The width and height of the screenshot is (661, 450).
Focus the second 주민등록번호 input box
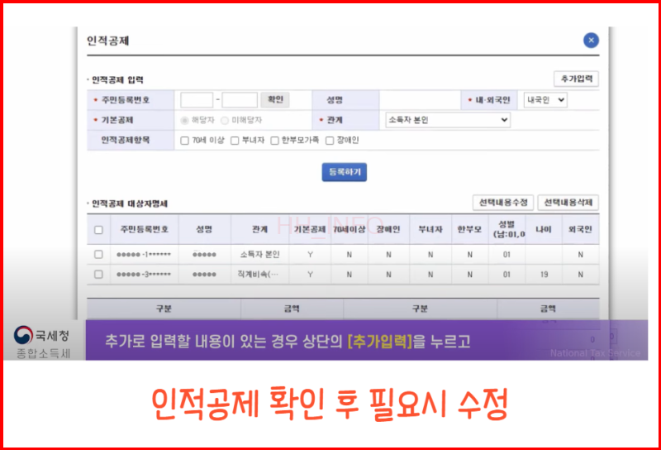pyautogui.click(x=240, y=100)
